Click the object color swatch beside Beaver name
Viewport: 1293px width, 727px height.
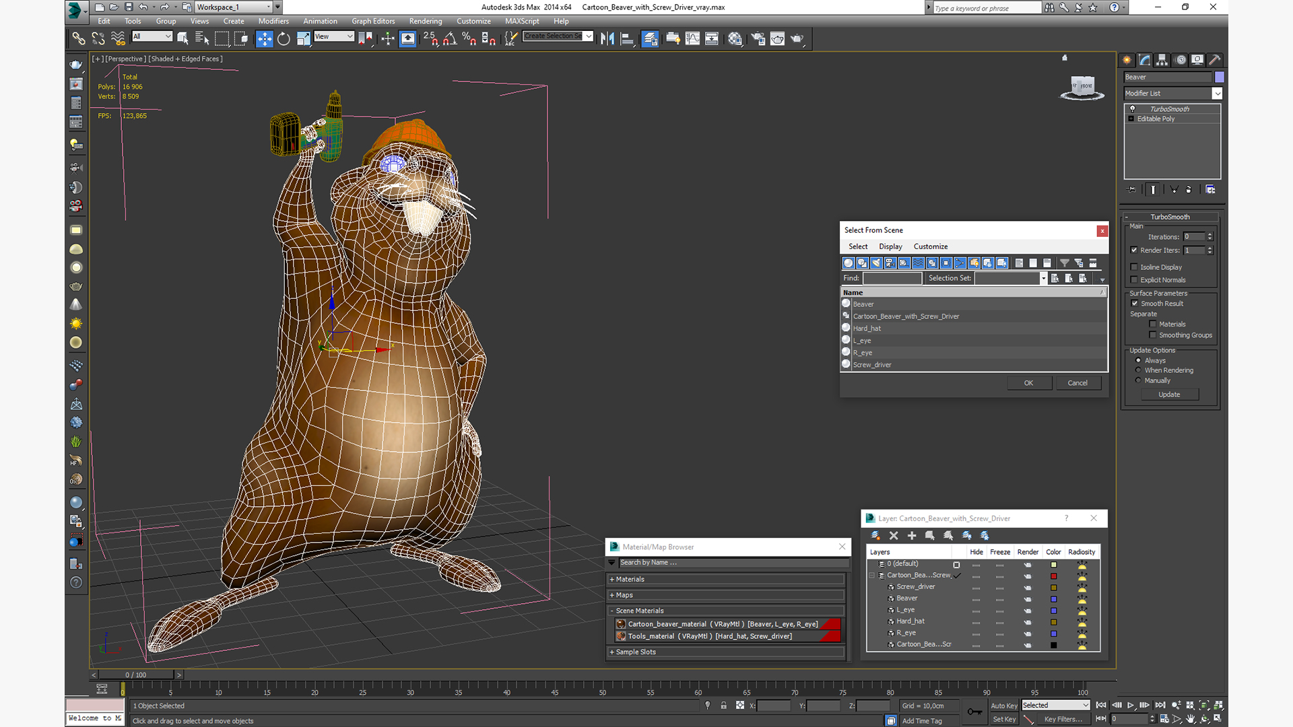[x=1219, y=77]
